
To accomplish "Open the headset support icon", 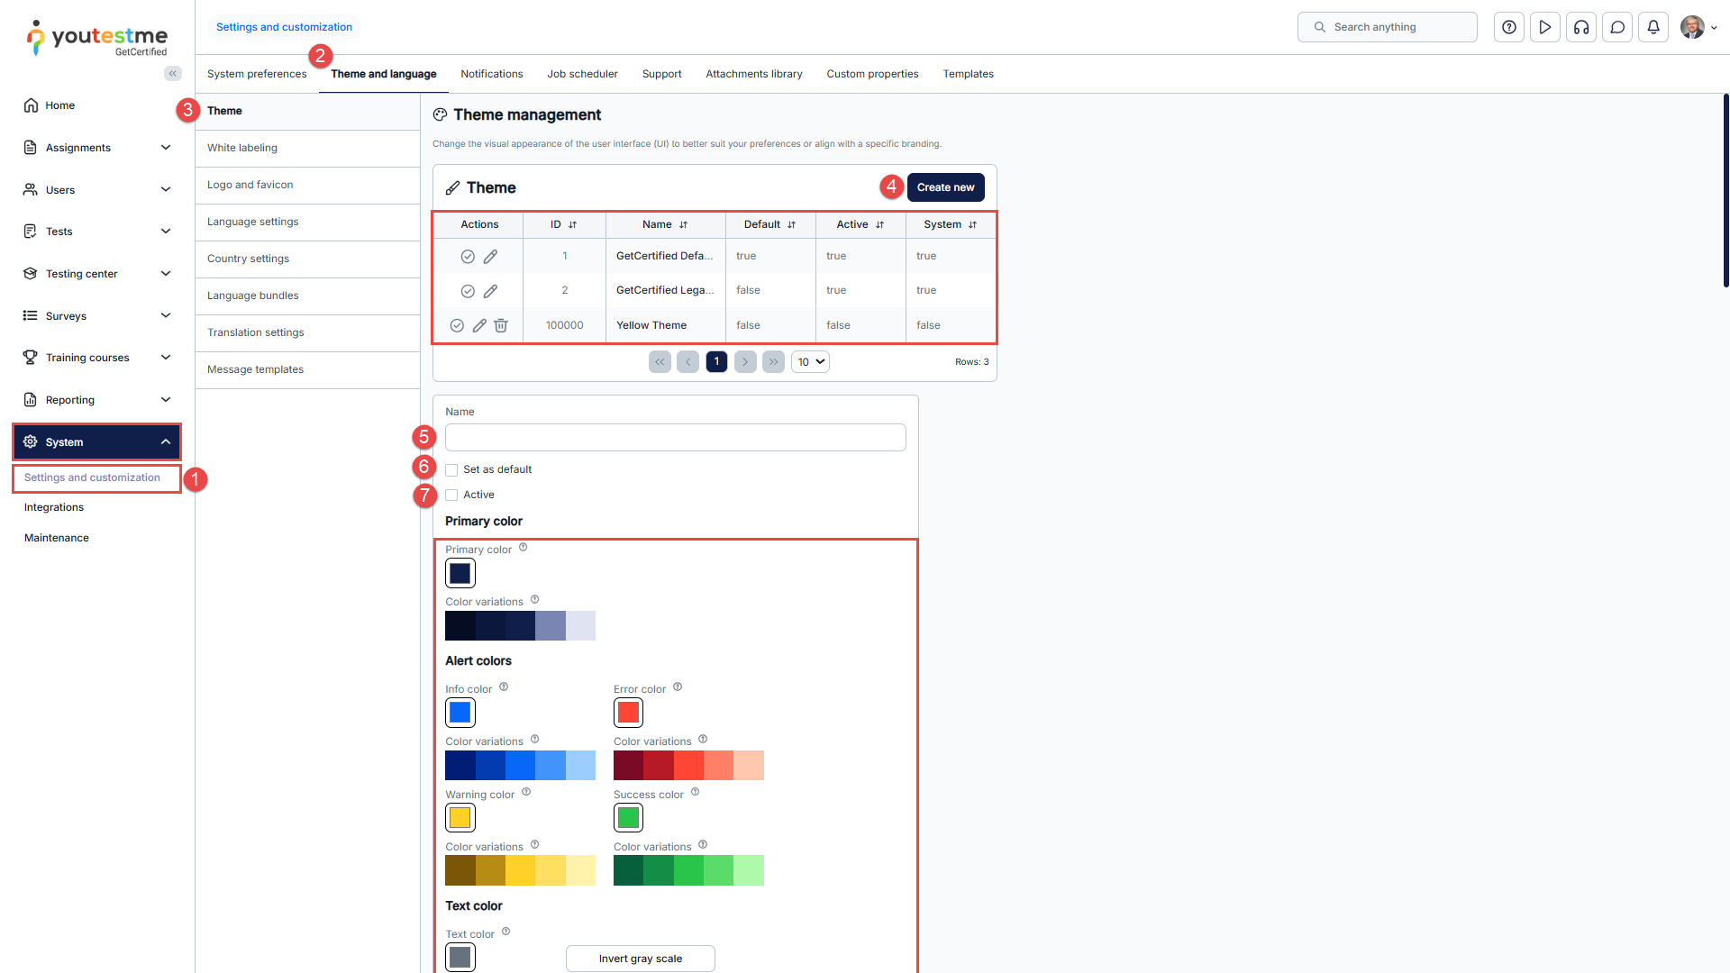I will pos(1581,27).
